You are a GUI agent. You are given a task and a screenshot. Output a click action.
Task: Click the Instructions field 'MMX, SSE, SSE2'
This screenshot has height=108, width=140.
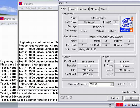(x=106, y=49)
